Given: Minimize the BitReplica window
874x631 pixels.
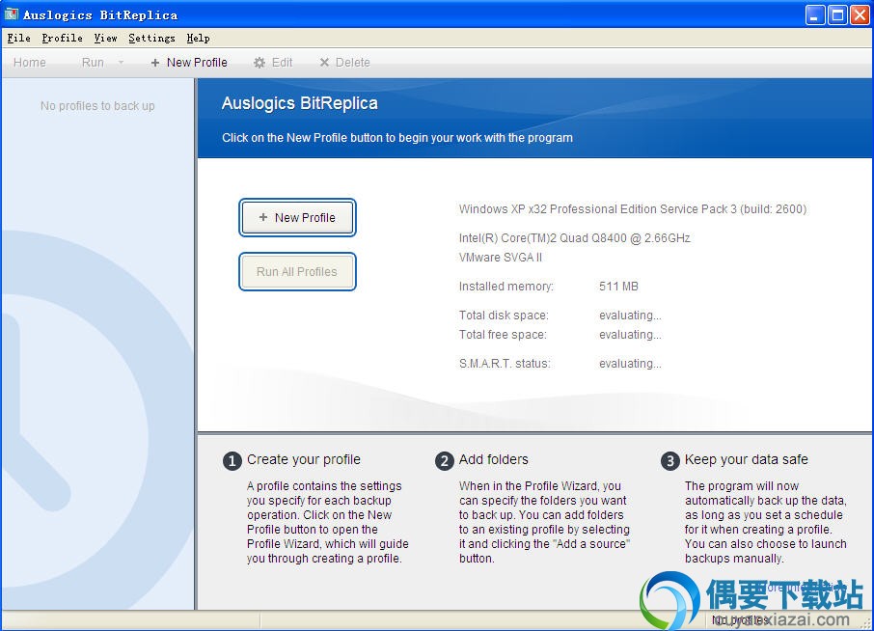Looking at the screenshot, I should click(815, 15).
